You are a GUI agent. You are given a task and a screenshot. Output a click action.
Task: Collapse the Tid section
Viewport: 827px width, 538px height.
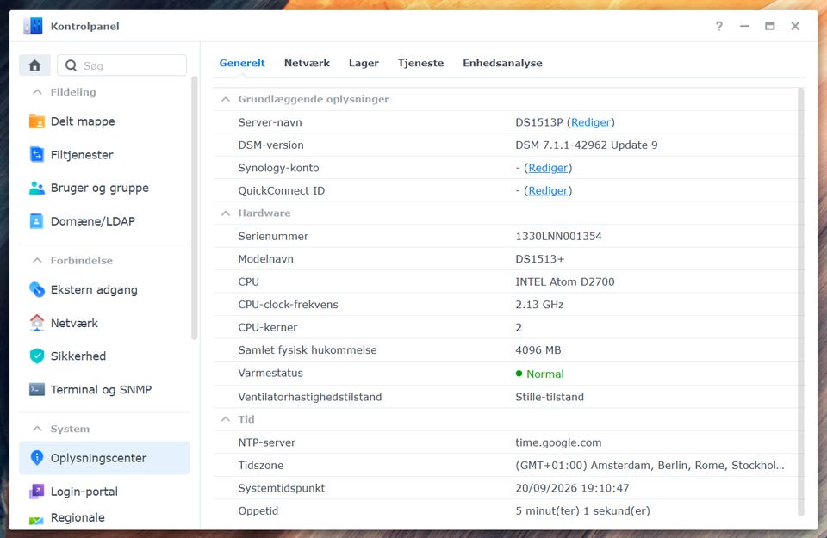tap(226, 419)
